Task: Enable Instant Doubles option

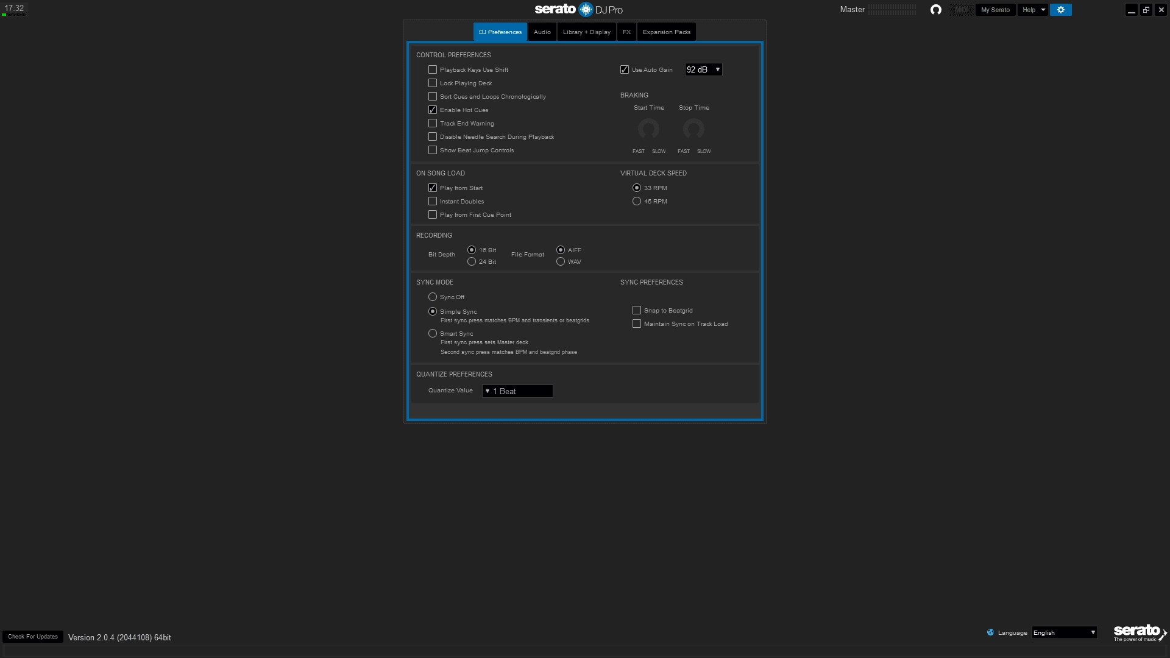Action: 433,202
